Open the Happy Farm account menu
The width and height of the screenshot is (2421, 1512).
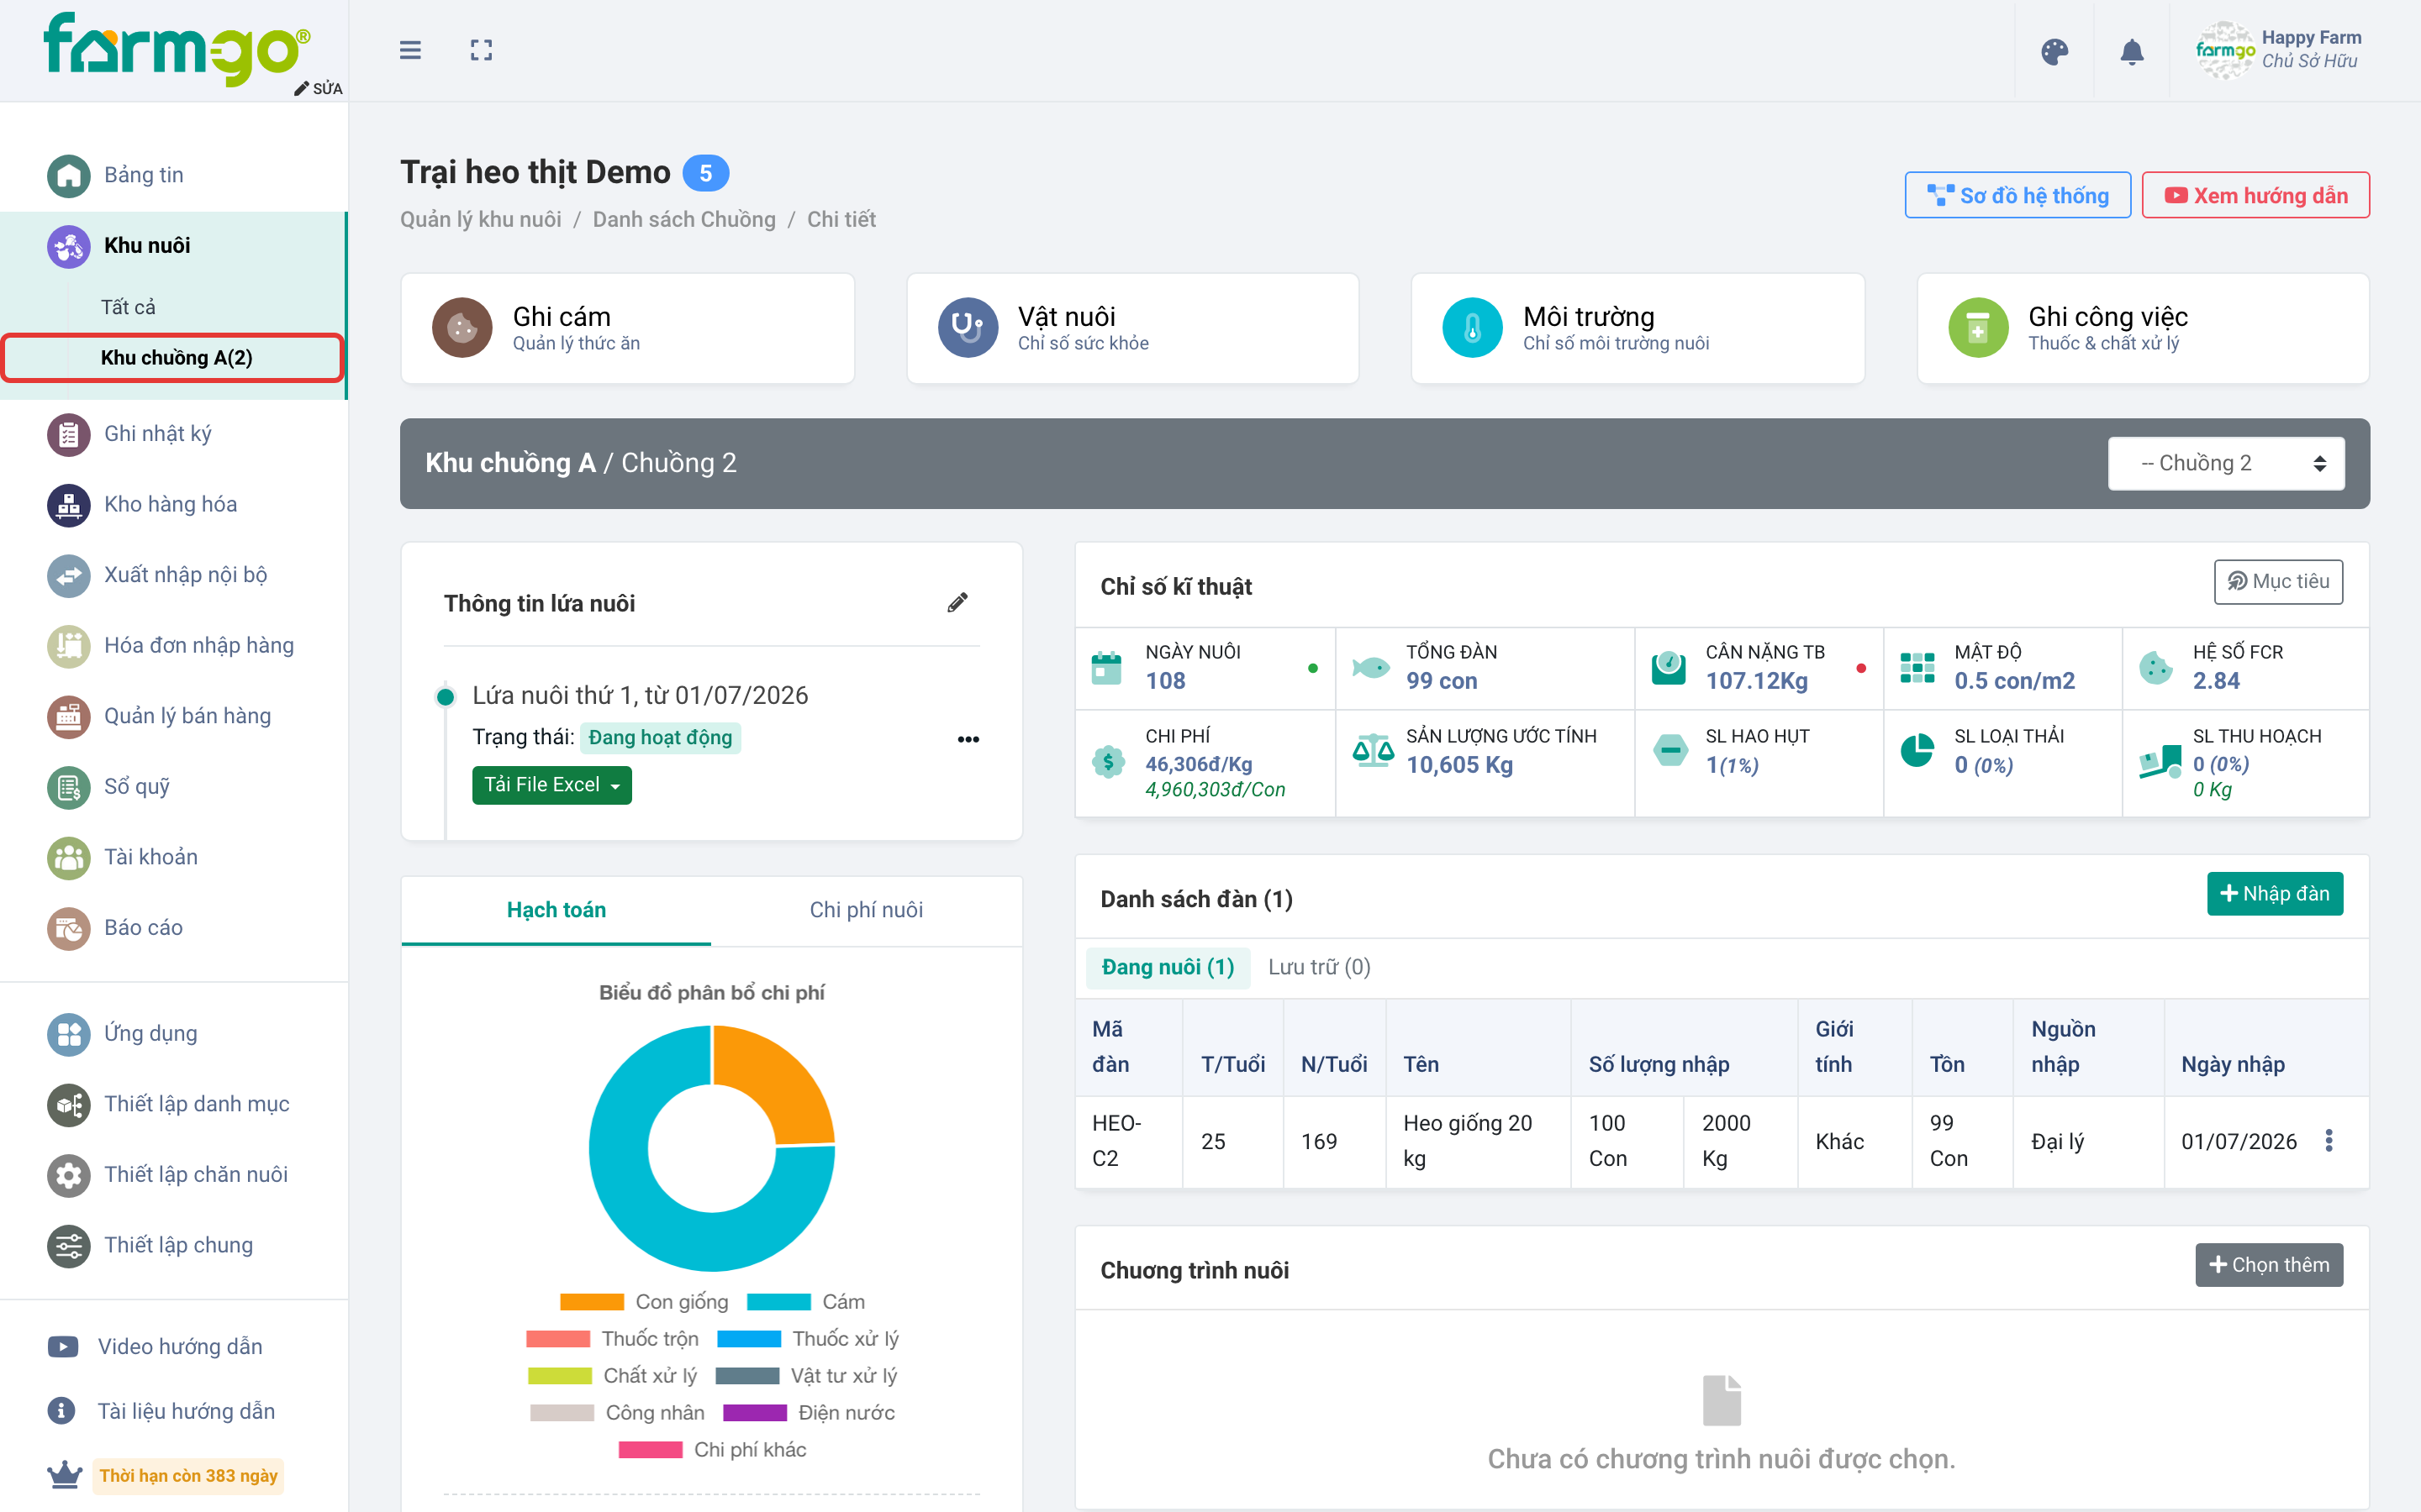[2278, 50]
